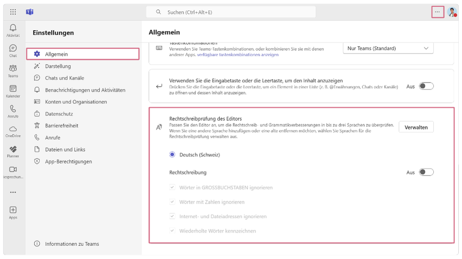462x259 pixels.
Task: Open verfügbare tastenkombinationen anzeigen link
Action: pos(237,55)
